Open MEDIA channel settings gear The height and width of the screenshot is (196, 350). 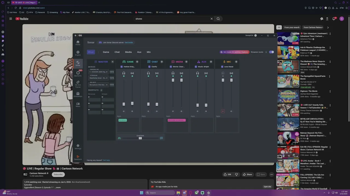[186, 62]
